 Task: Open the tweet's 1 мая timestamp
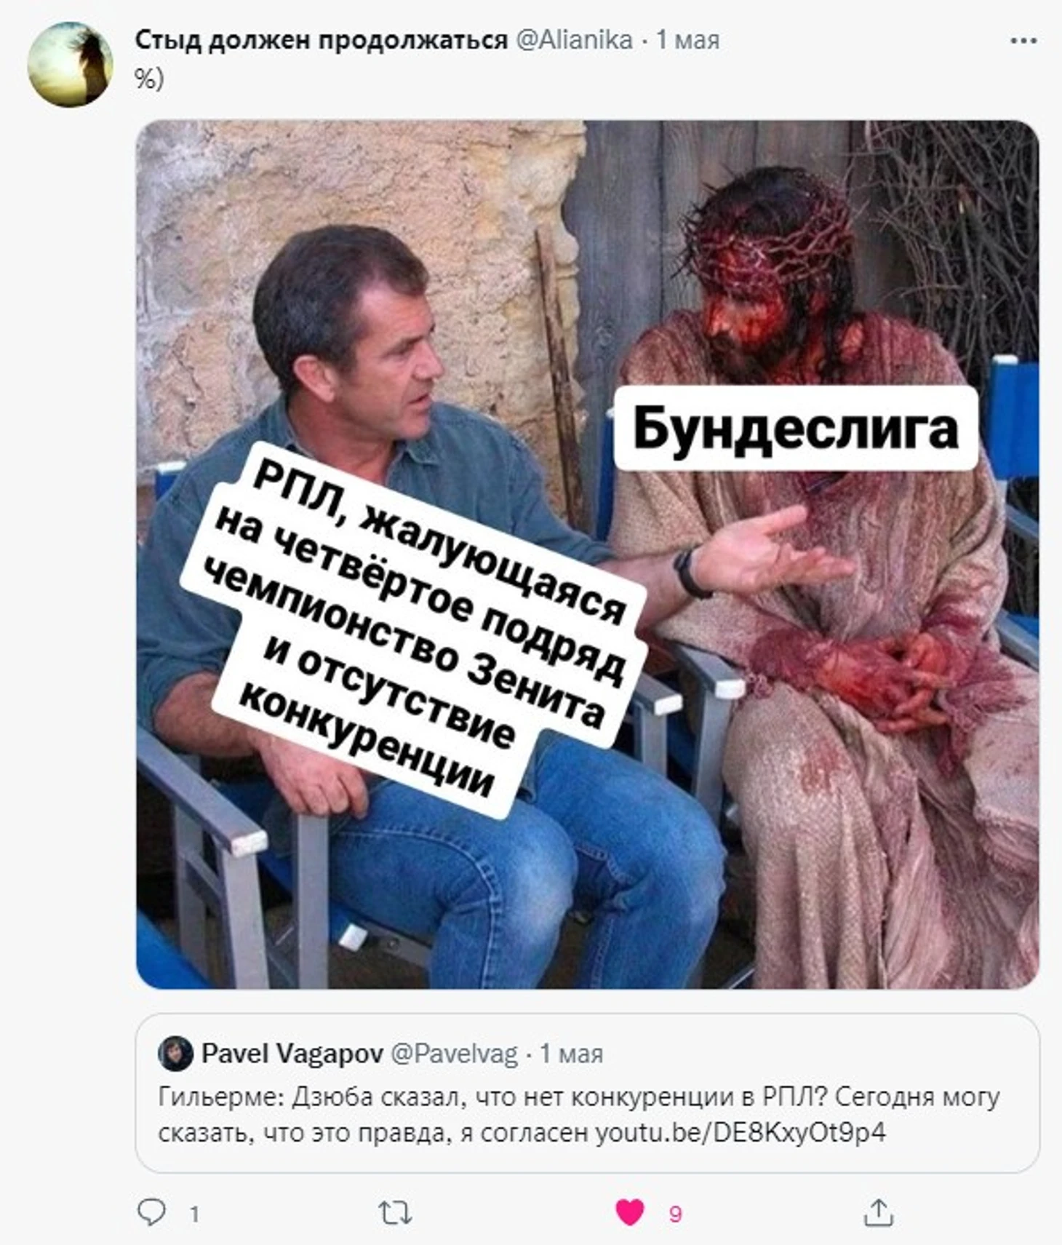pyautogui.click(x=688, y=40)
